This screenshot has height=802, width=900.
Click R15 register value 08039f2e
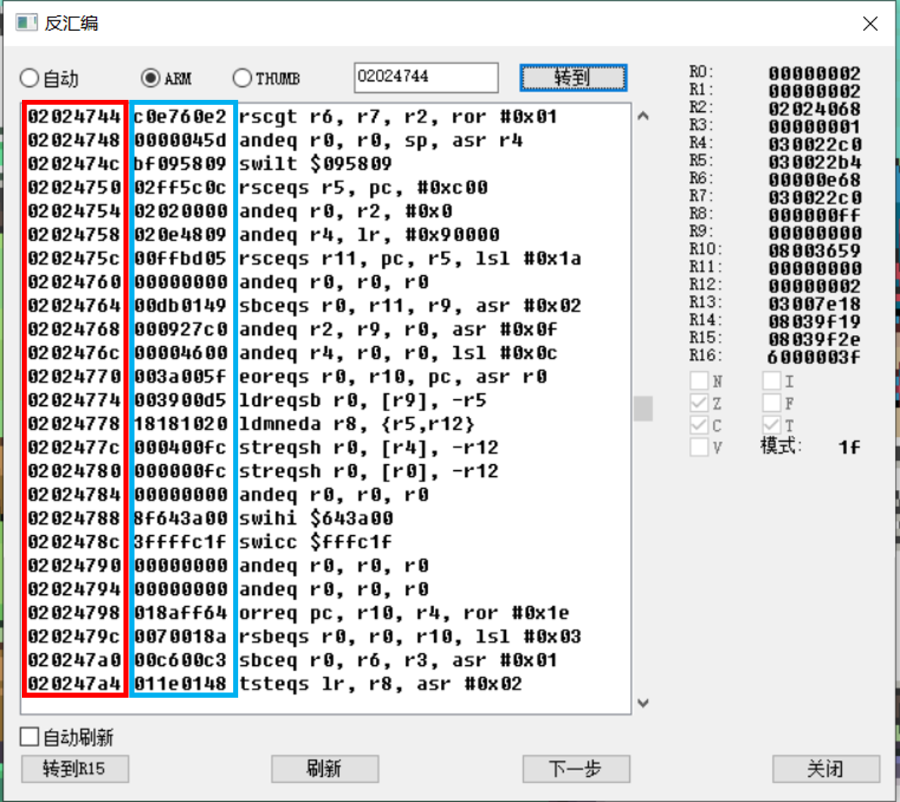pyautogui.click(x=815, y=339)
